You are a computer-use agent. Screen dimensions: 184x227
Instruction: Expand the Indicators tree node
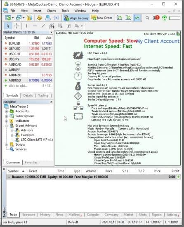point(7,121)
